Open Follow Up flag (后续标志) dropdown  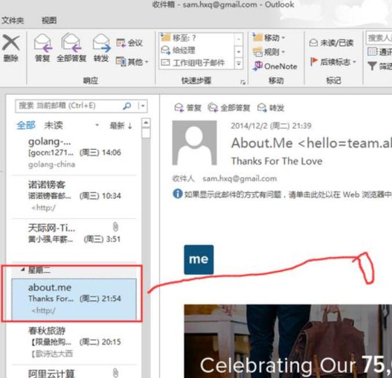[333, 61]
